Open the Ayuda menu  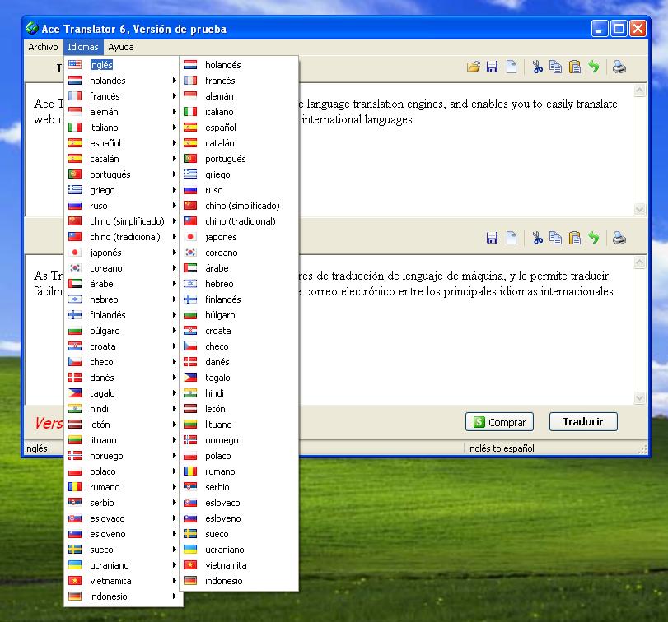[x=121, y=47]
